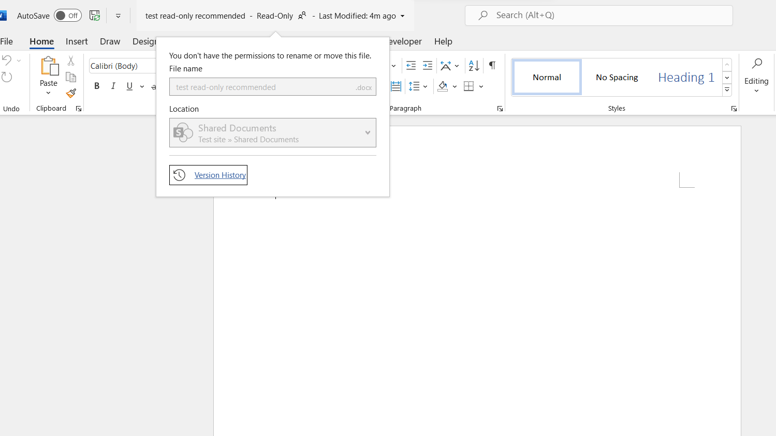Screen dimensions: 776x436
Task: Open the Paste dropdown arrow
Action: point(48,93)
